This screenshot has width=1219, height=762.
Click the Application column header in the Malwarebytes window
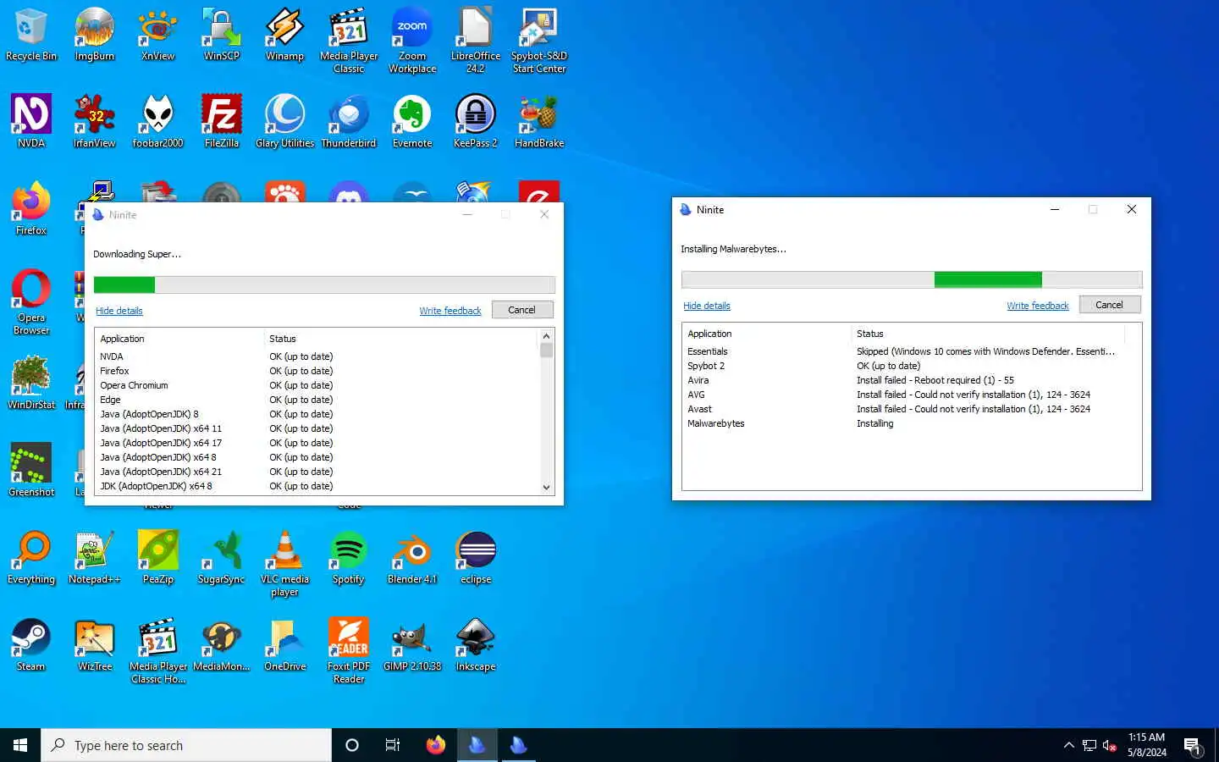766,334
